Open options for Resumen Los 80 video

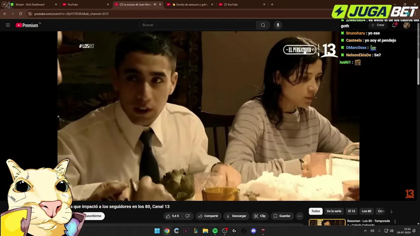click(x=395, y=222)
